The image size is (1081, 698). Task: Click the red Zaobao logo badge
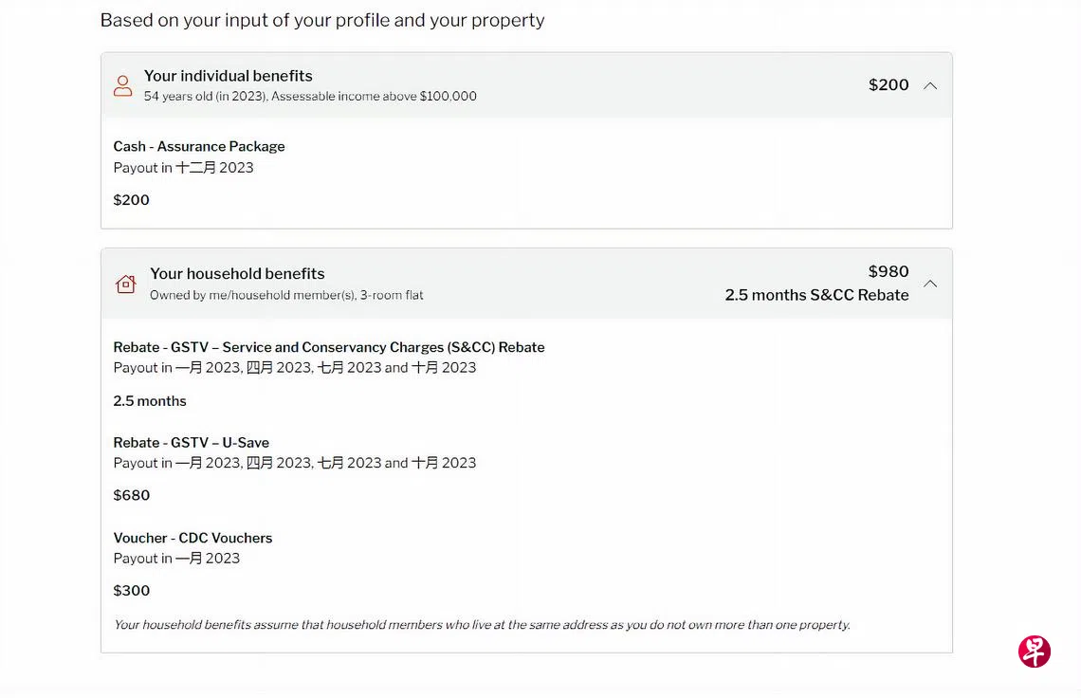1034,652
